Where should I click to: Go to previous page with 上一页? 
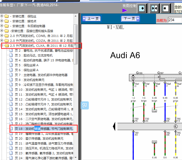point(92,18)
